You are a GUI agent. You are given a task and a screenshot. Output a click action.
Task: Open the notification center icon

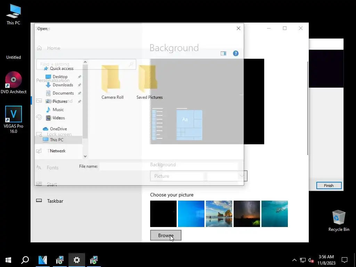[345, 260]
